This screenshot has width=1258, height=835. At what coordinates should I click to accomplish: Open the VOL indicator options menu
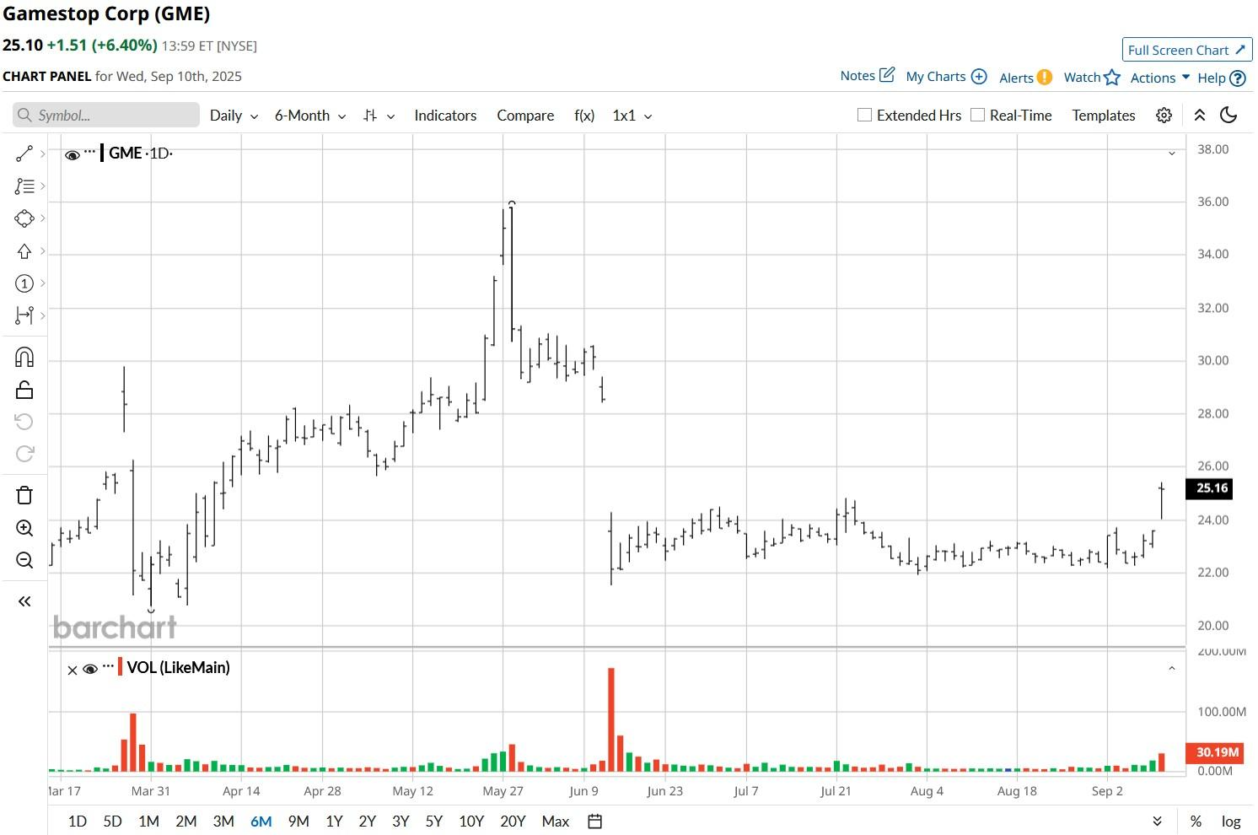pos(108,666)
